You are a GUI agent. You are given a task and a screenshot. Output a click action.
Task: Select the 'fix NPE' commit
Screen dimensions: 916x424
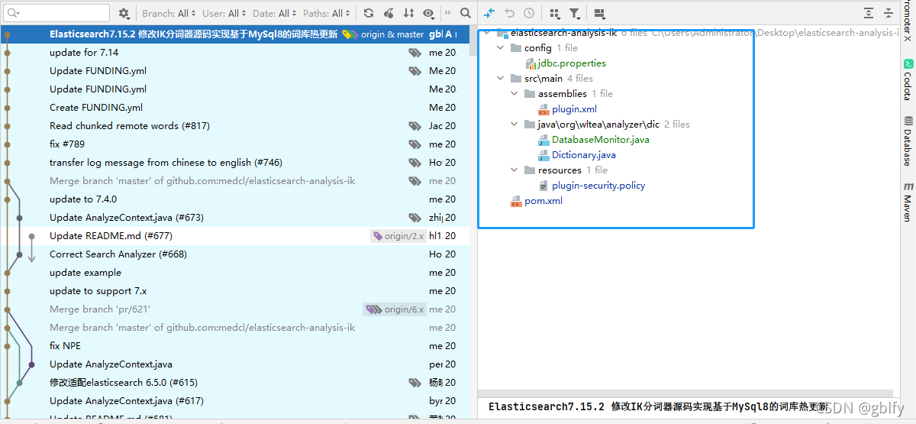coord(235,346)
